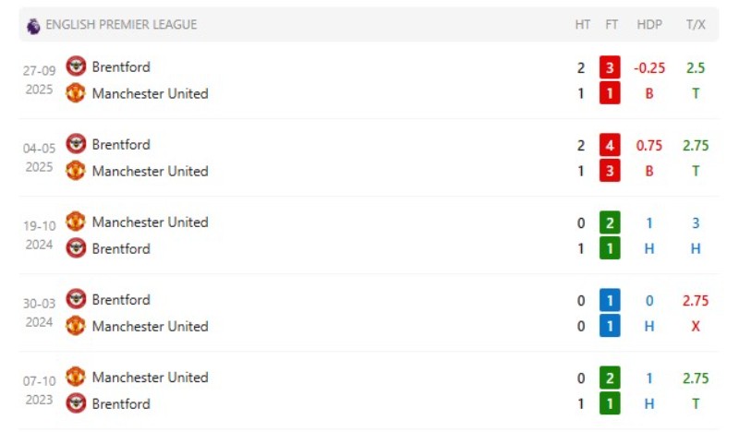Click the HDP column header
This screenshot has width=739, height=432.
[649, 25]
